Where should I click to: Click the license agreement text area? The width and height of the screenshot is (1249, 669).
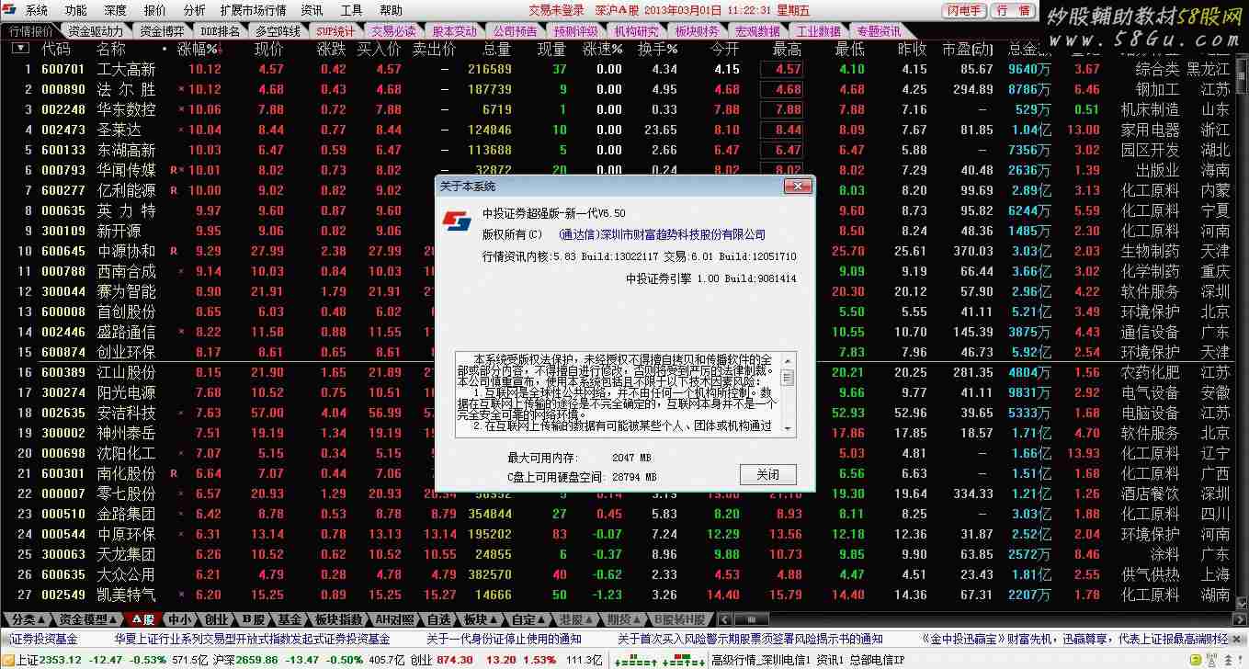pyautogui.click(x=618, y=393)
